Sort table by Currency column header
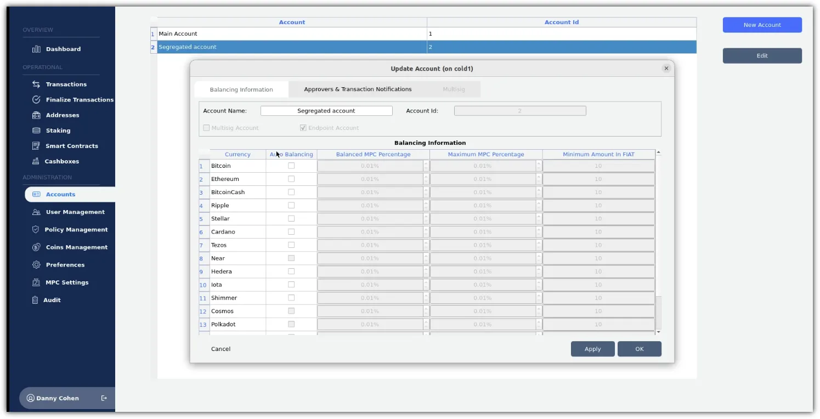This screenshot has height=419, width=820. click(237, 154)
